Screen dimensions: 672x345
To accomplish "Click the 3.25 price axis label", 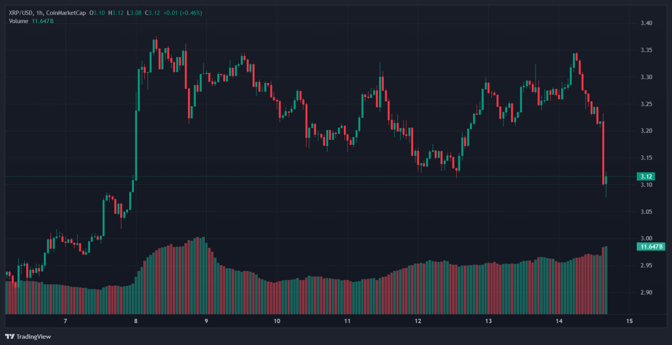I will (646, 104).
